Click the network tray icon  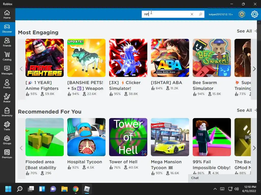coord(230,189)
